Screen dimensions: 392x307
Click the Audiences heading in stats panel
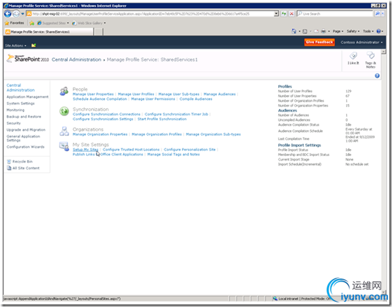[287, 110]
